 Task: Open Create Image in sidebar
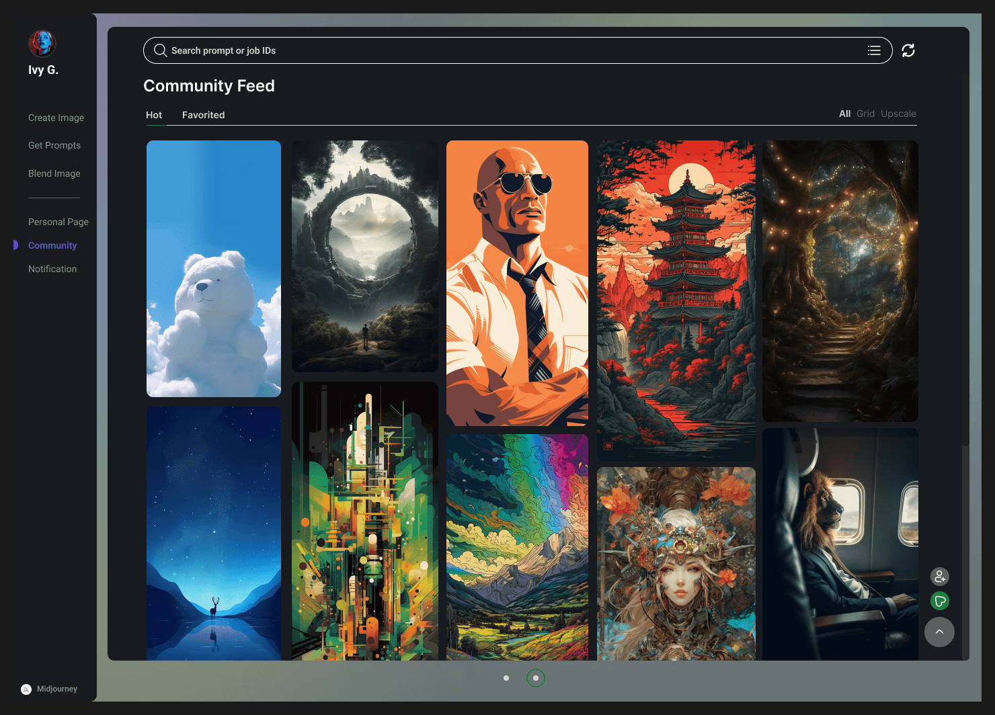pos(56,118)
